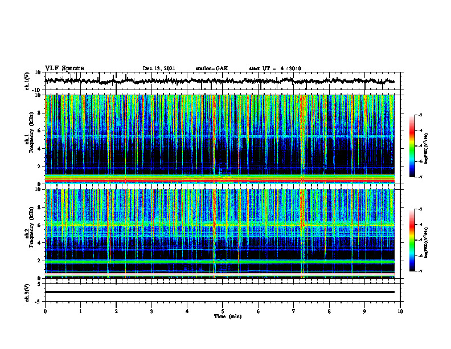Click time axis tick label '8'

[x=329, y=311]
